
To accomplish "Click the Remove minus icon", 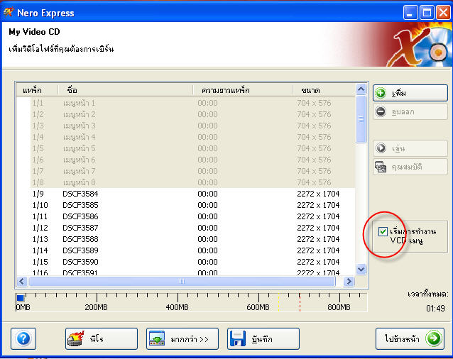I will [x=381, y=111].
